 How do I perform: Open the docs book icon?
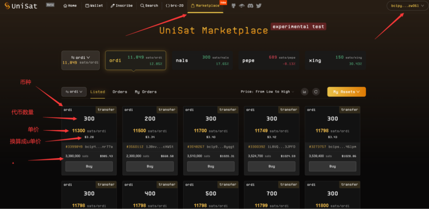click(241, 6)
